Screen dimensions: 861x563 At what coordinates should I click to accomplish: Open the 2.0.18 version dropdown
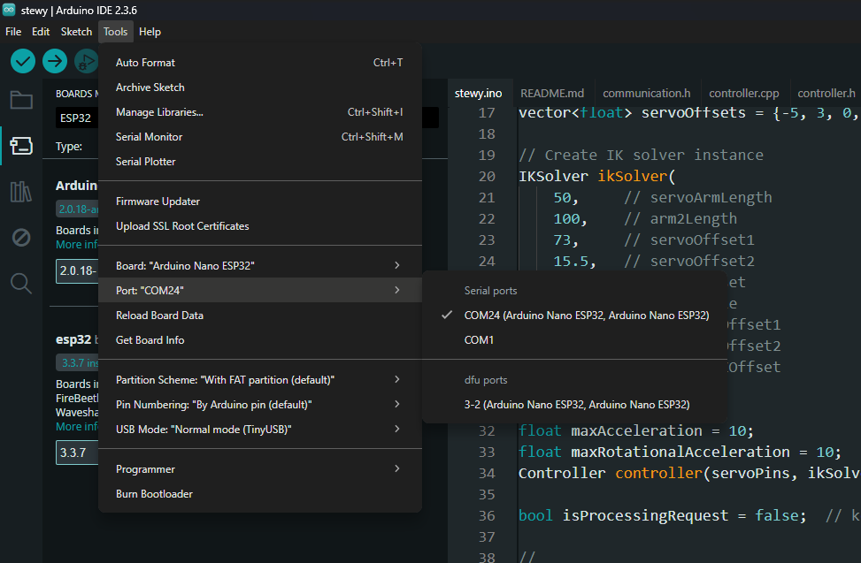[x=77, y=270]
